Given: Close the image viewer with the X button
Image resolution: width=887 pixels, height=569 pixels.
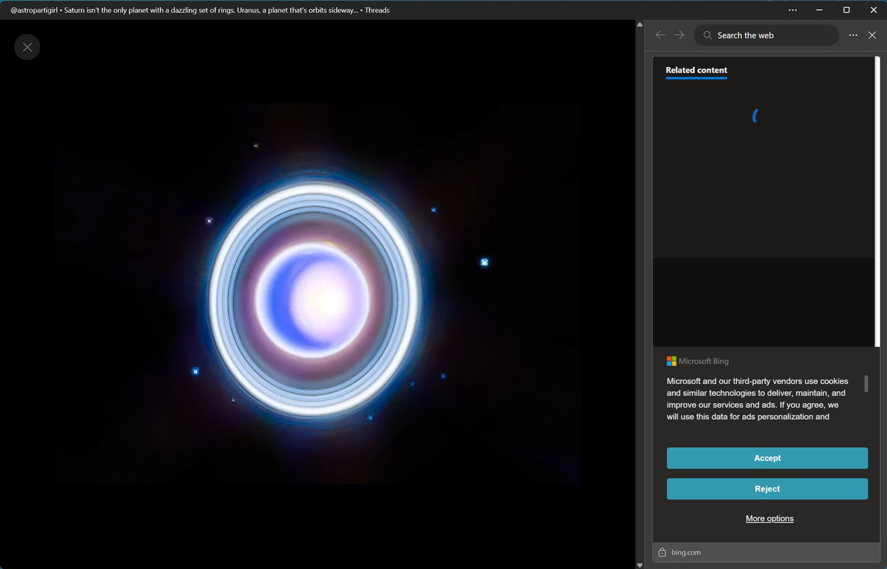Looking at the screenshot, I should [27, 47].
